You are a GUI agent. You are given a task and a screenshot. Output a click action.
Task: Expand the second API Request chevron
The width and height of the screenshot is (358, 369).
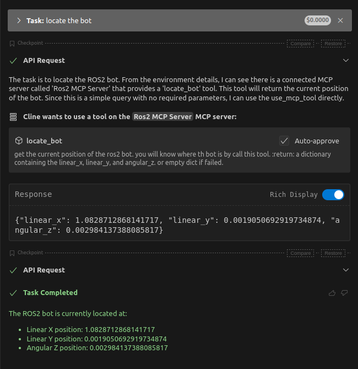(345, 270)
